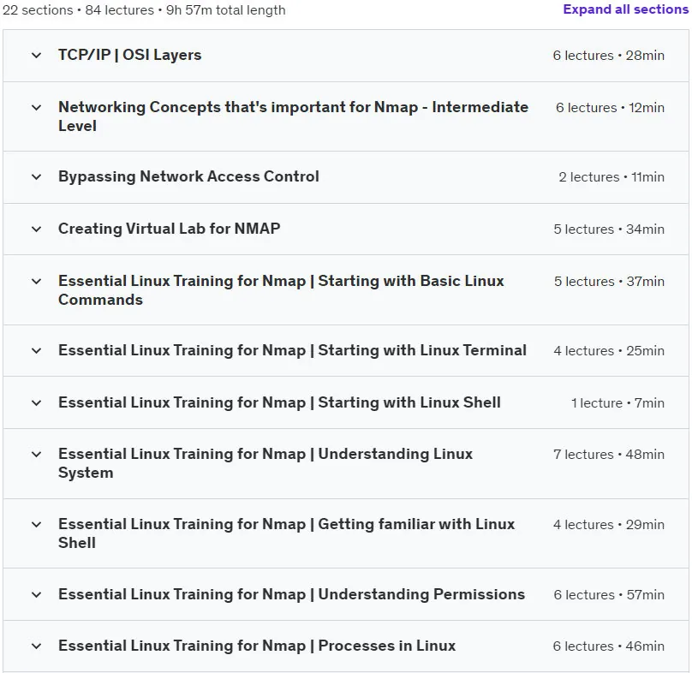Select Understanding Permissions section title

click(x=292, y=594)
